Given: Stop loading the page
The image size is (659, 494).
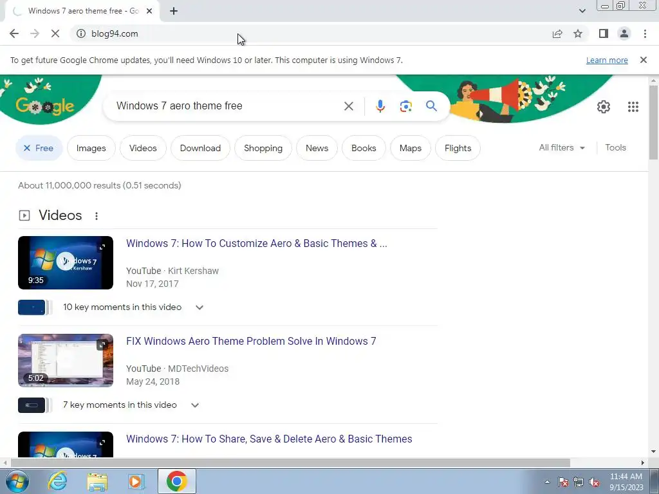Looking at the screenshot, I should [x=55, y=33].
